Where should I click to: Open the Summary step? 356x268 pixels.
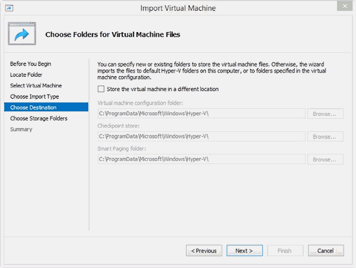pos(21,130)
